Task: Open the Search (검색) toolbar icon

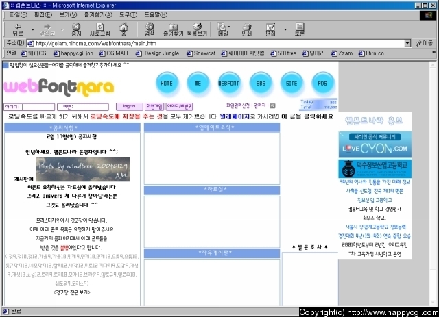Action: tap(150, 29)
